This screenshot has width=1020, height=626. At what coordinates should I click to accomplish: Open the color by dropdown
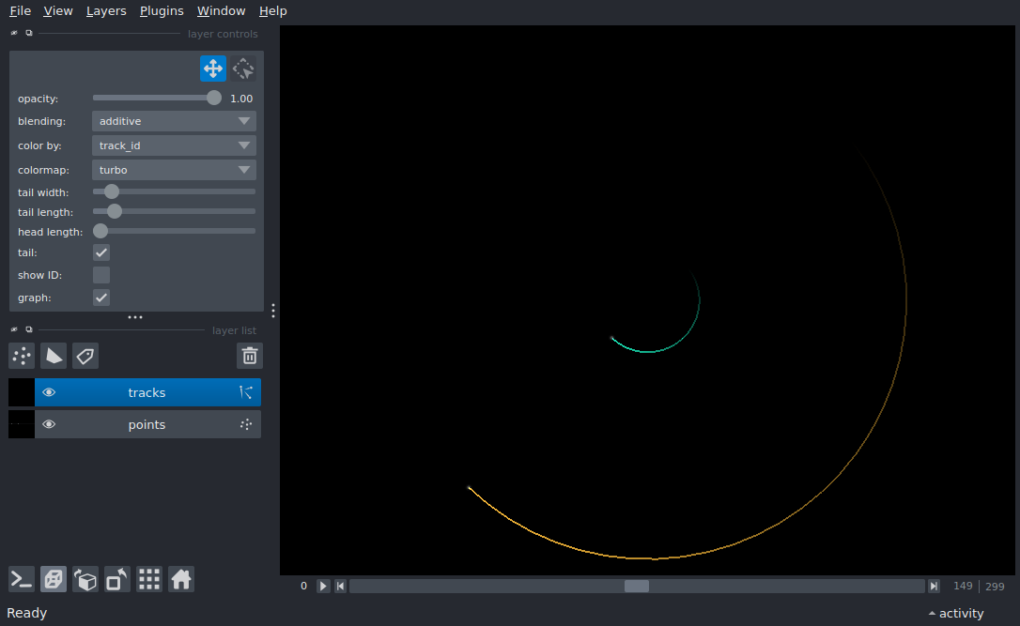(x=174, y=145)
